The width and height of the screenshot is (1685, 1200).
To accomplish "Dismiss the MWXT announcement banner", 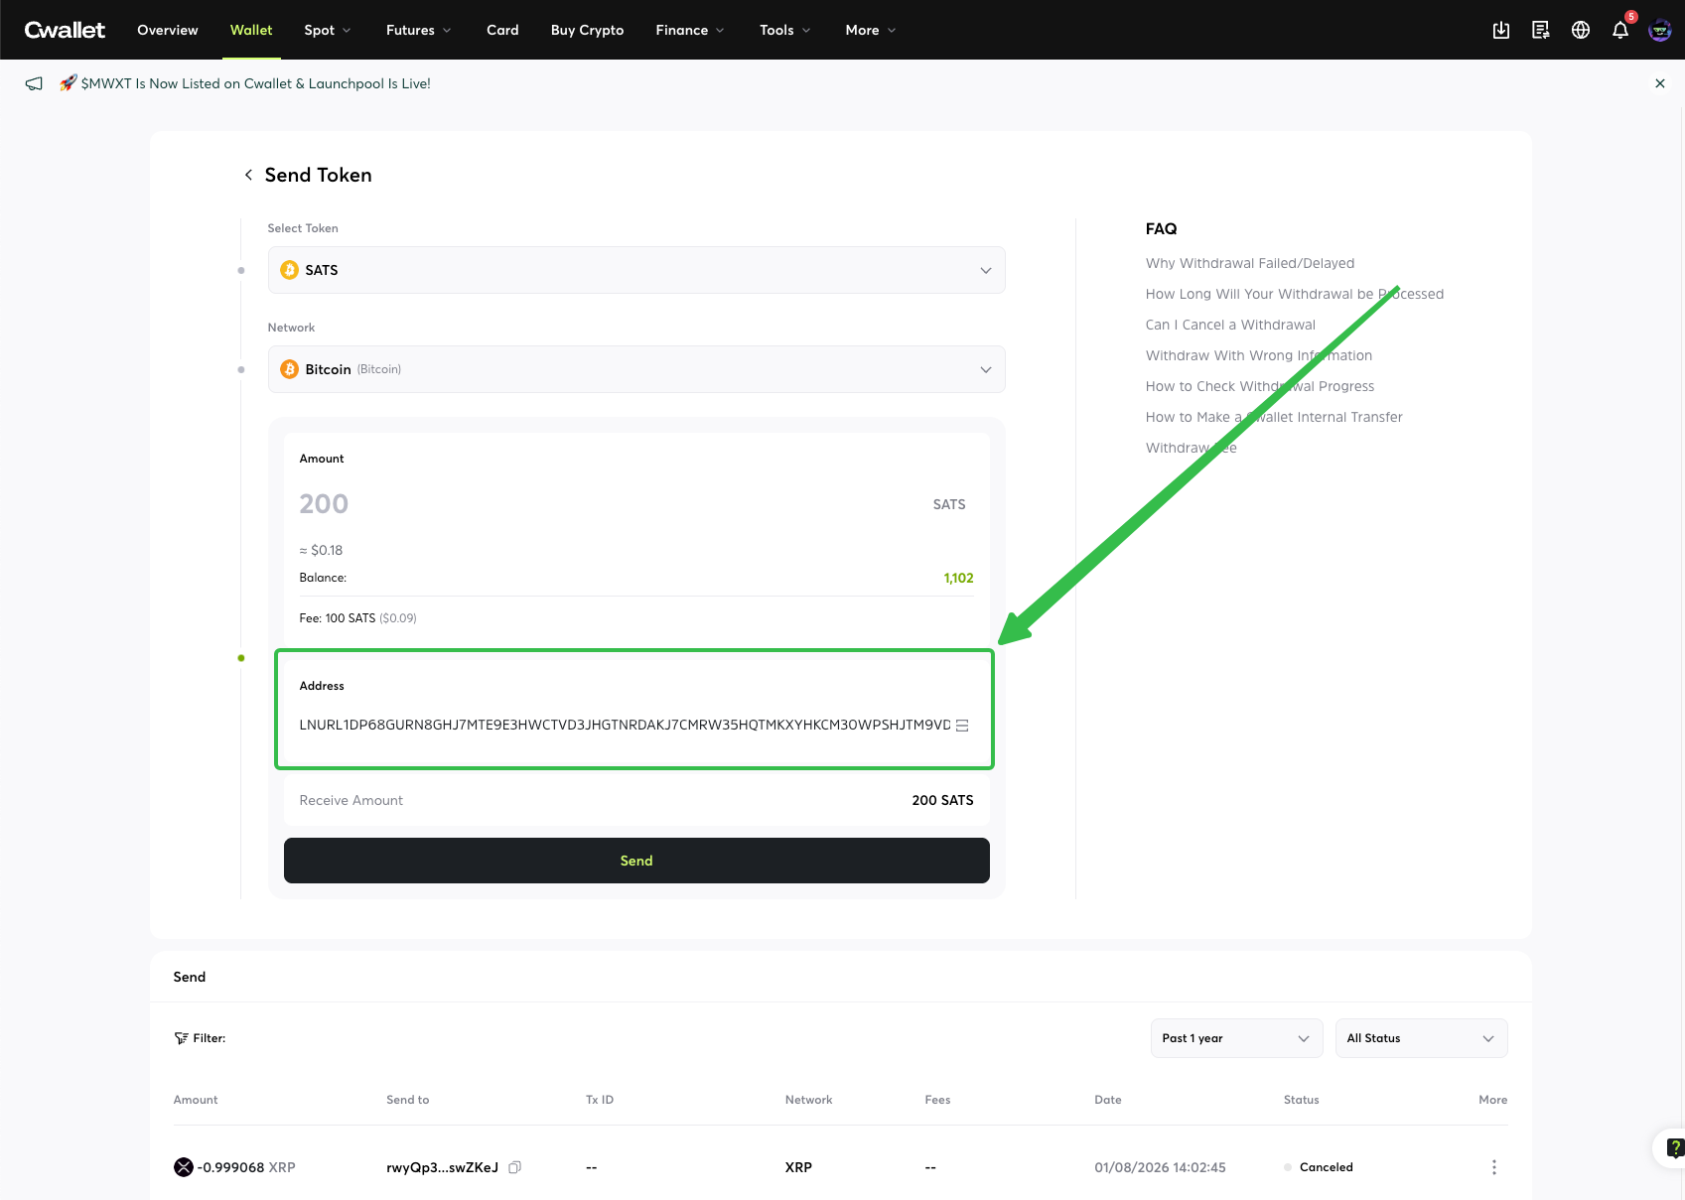I will pos(1660,83).
